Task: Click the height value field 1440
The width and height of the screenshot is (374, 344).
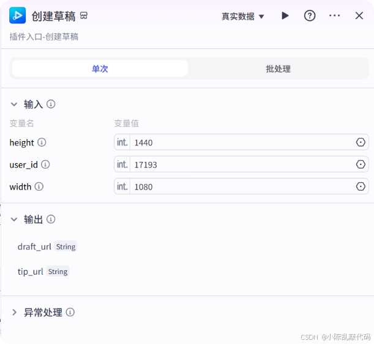Action: pos(242,142)
